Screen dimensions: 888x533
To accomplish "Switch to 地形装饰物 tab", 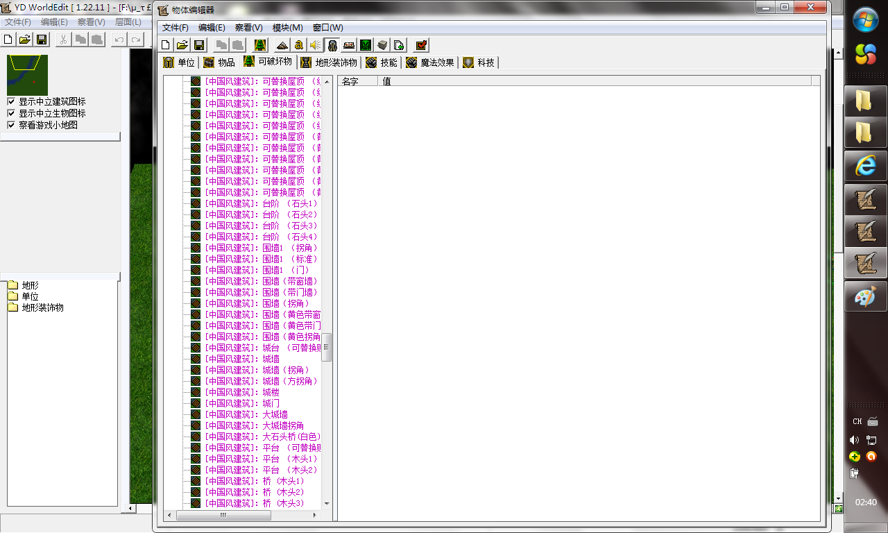I will 330,62.
